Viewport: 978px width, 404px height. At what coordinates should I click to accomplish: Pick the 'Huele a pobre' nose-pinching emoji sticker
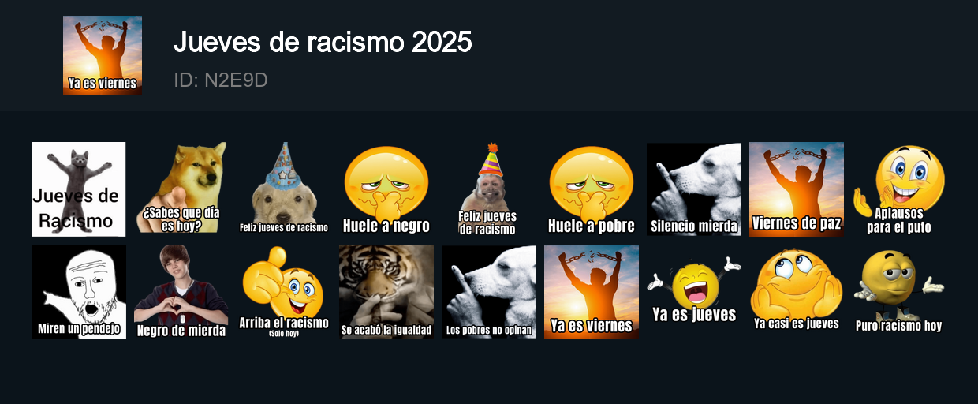click(x=592, y=189)
